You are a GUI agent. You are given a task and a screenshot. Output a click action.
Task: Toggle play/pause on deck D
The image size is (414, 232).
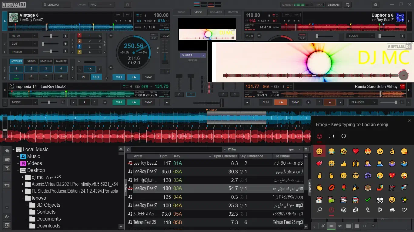coord(280,102)
